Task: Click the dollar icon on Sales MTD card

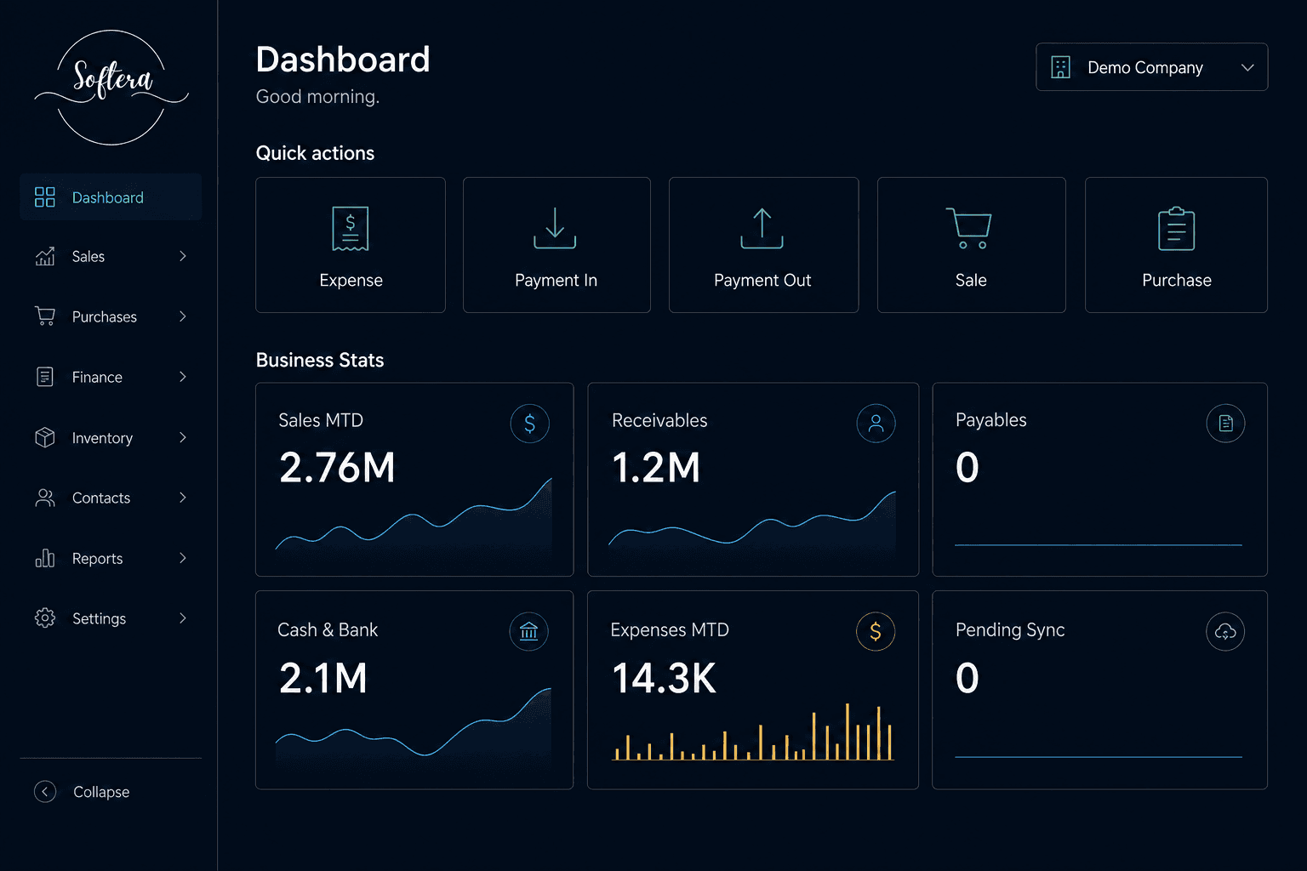Action: click(x=529, y=424)
